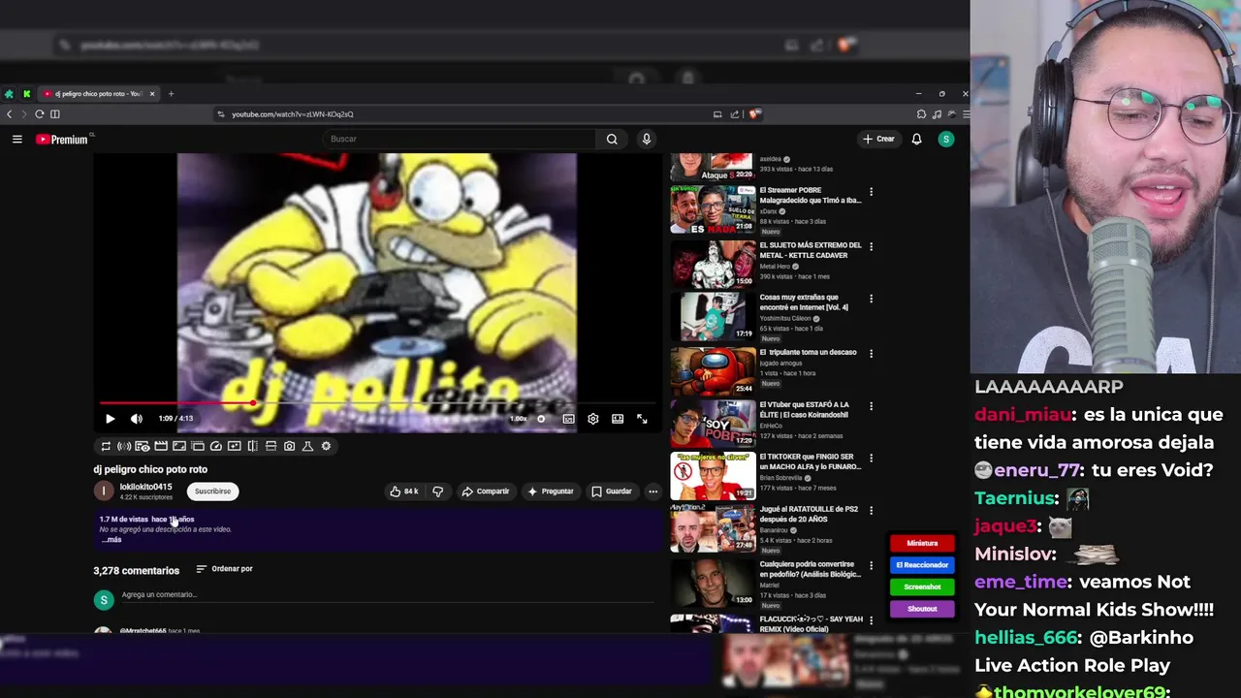
Task: Click the youtube.com address bar
Action: 465,114
